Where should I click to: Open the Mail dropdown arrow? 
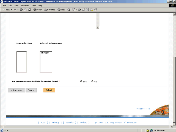click(x=76, y=10)
